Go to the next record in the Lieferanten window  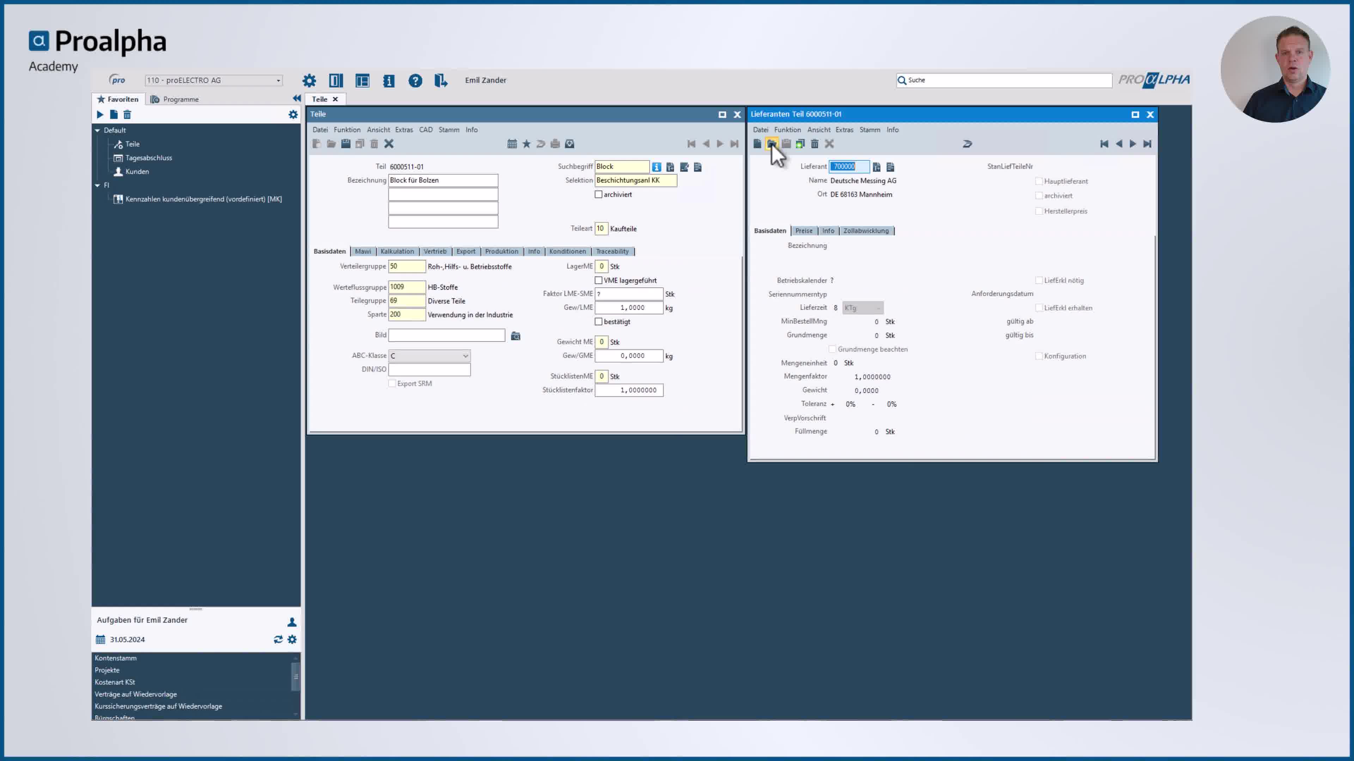pyautogui.click(x=1133, y=144)
